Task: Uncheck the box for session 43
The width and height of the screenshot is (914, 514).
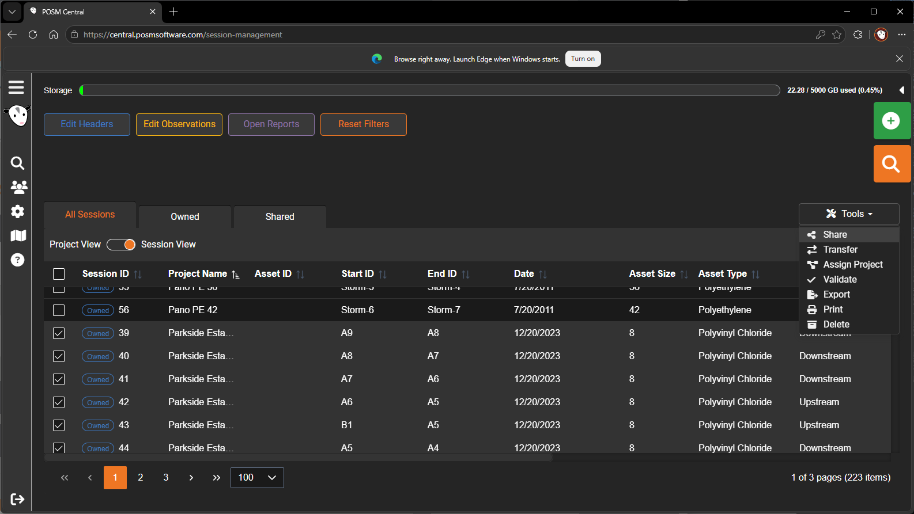Action: point(59,425)
